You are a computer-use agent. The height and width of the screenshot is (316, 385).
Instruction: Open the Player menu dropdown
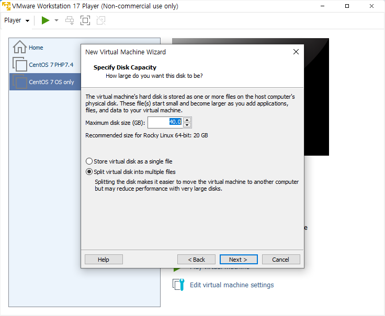(x=17, y=20)
